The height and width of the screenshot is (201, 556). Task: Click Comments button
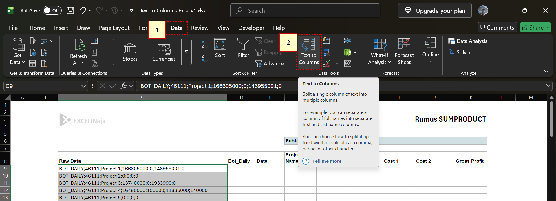[497, 28]
